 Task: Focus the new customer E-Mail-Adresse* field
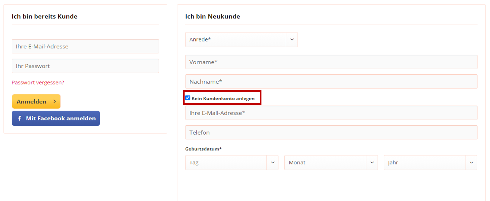point(331,113)
